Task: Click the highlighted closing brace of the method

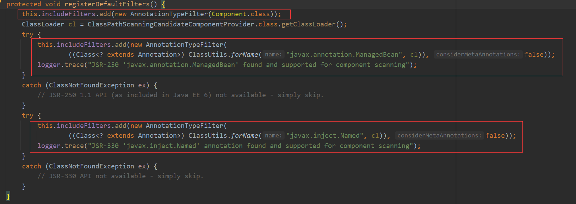Action: 8,196
